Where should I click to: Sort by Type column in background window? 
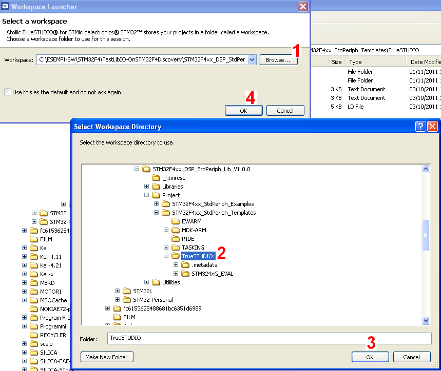[x=375, y=61]
